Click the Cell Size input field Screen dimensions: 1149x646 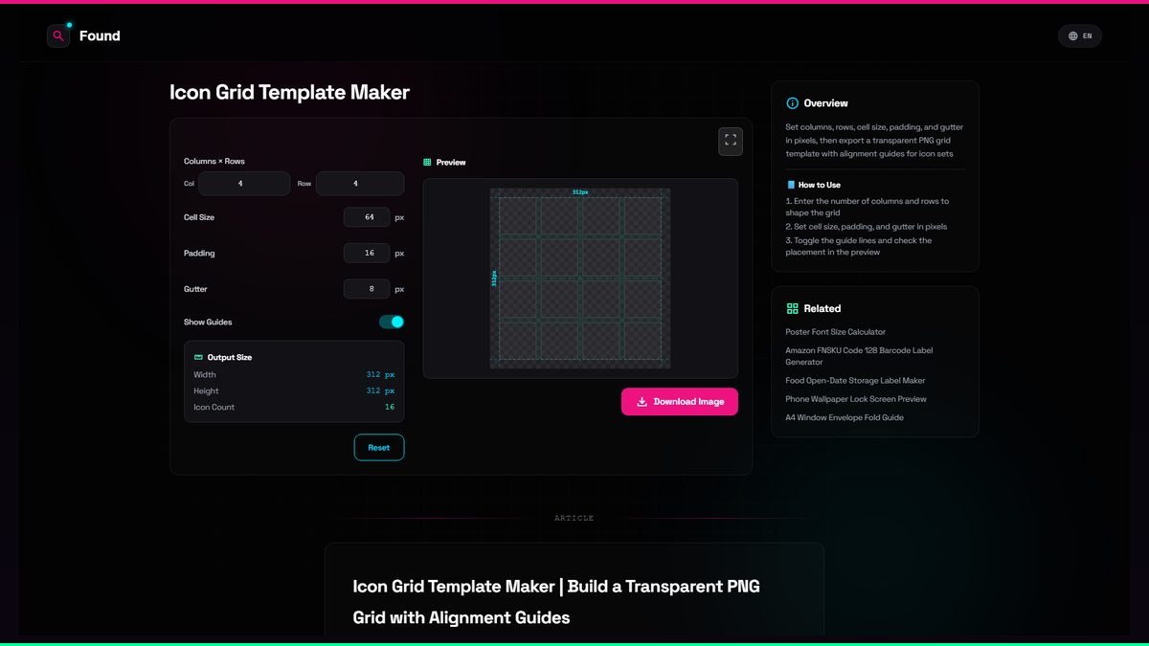click(367, 217)
